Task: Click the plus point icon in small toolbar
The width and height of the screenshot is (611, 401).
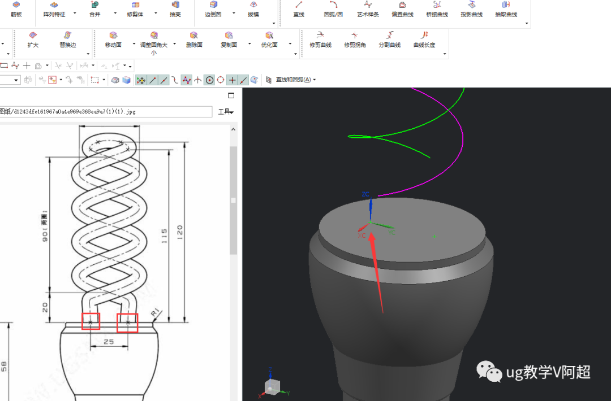Action: [27, 66]
